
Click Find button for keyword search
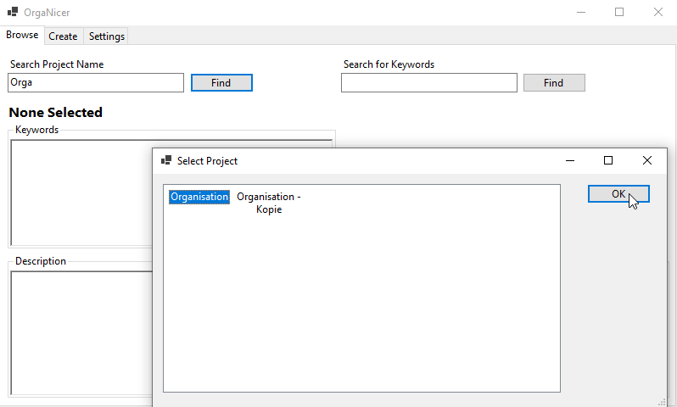click(554, 83)
